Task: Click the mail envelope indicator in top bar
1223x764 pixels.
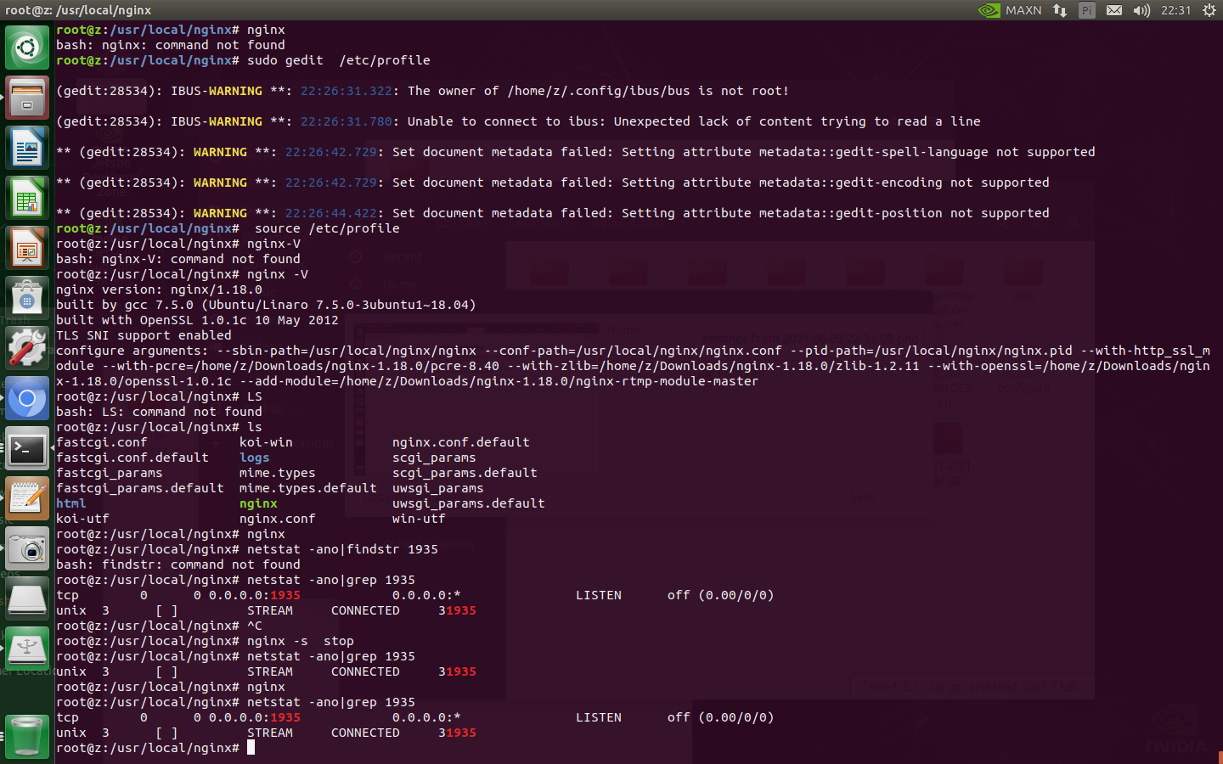Action: 1114,9
